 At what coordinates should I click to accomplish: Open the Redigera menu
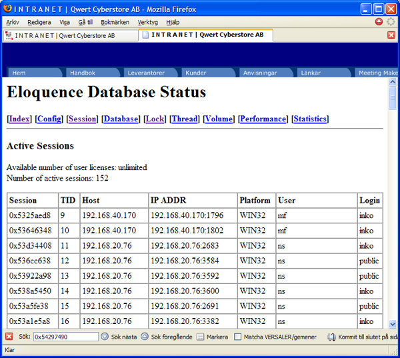39,22
